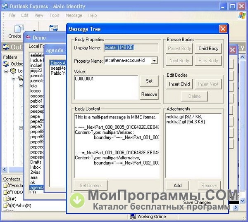This screenshot has height=222, width=248.
Task: Click inside the Body Content text area
Action: tap(117, 146)
